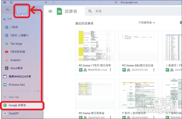
Task: Open the Google Sheets hamburger main menu
Action: pyautogui.click(x=50, y=11)
